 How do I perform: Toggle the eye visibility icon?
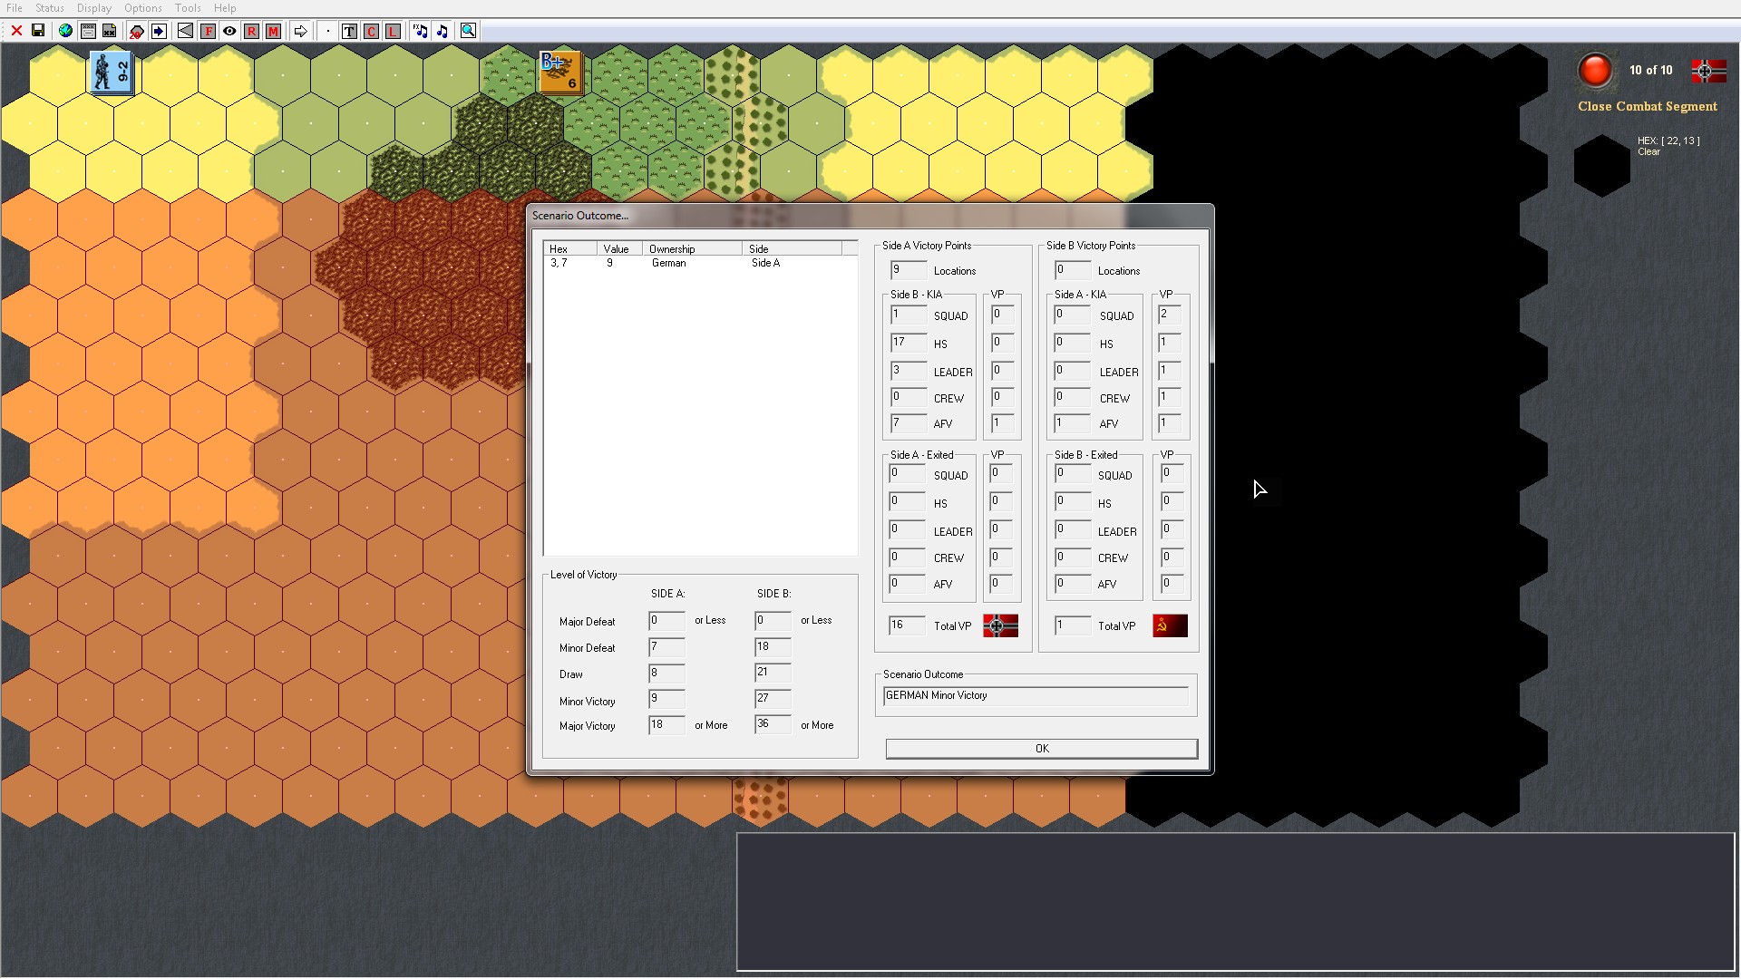click(229, 31)
